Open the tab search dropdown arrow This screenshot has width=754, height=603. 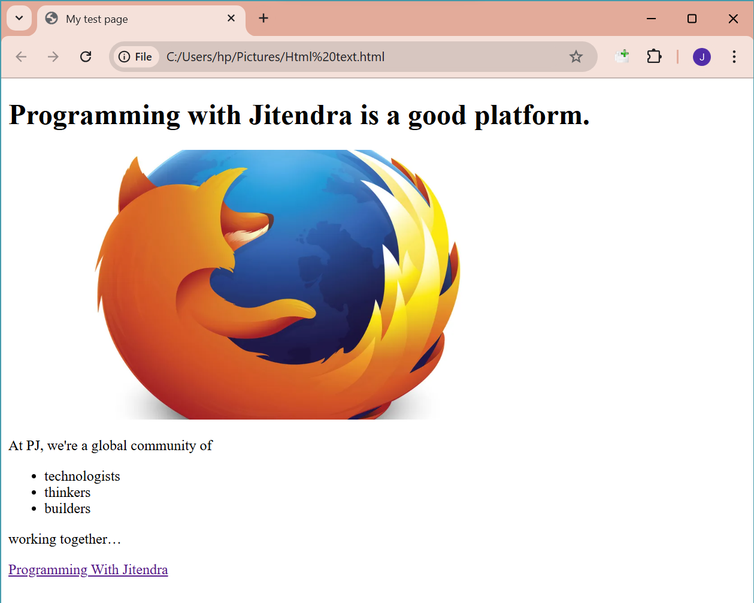(19, 18)
